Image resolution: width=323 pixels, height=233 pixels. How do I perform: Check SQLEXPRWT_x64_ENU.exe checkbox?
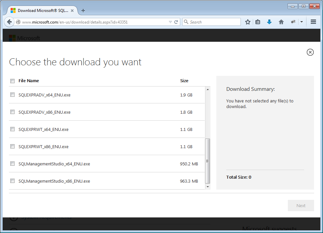(x=12, y=129)
